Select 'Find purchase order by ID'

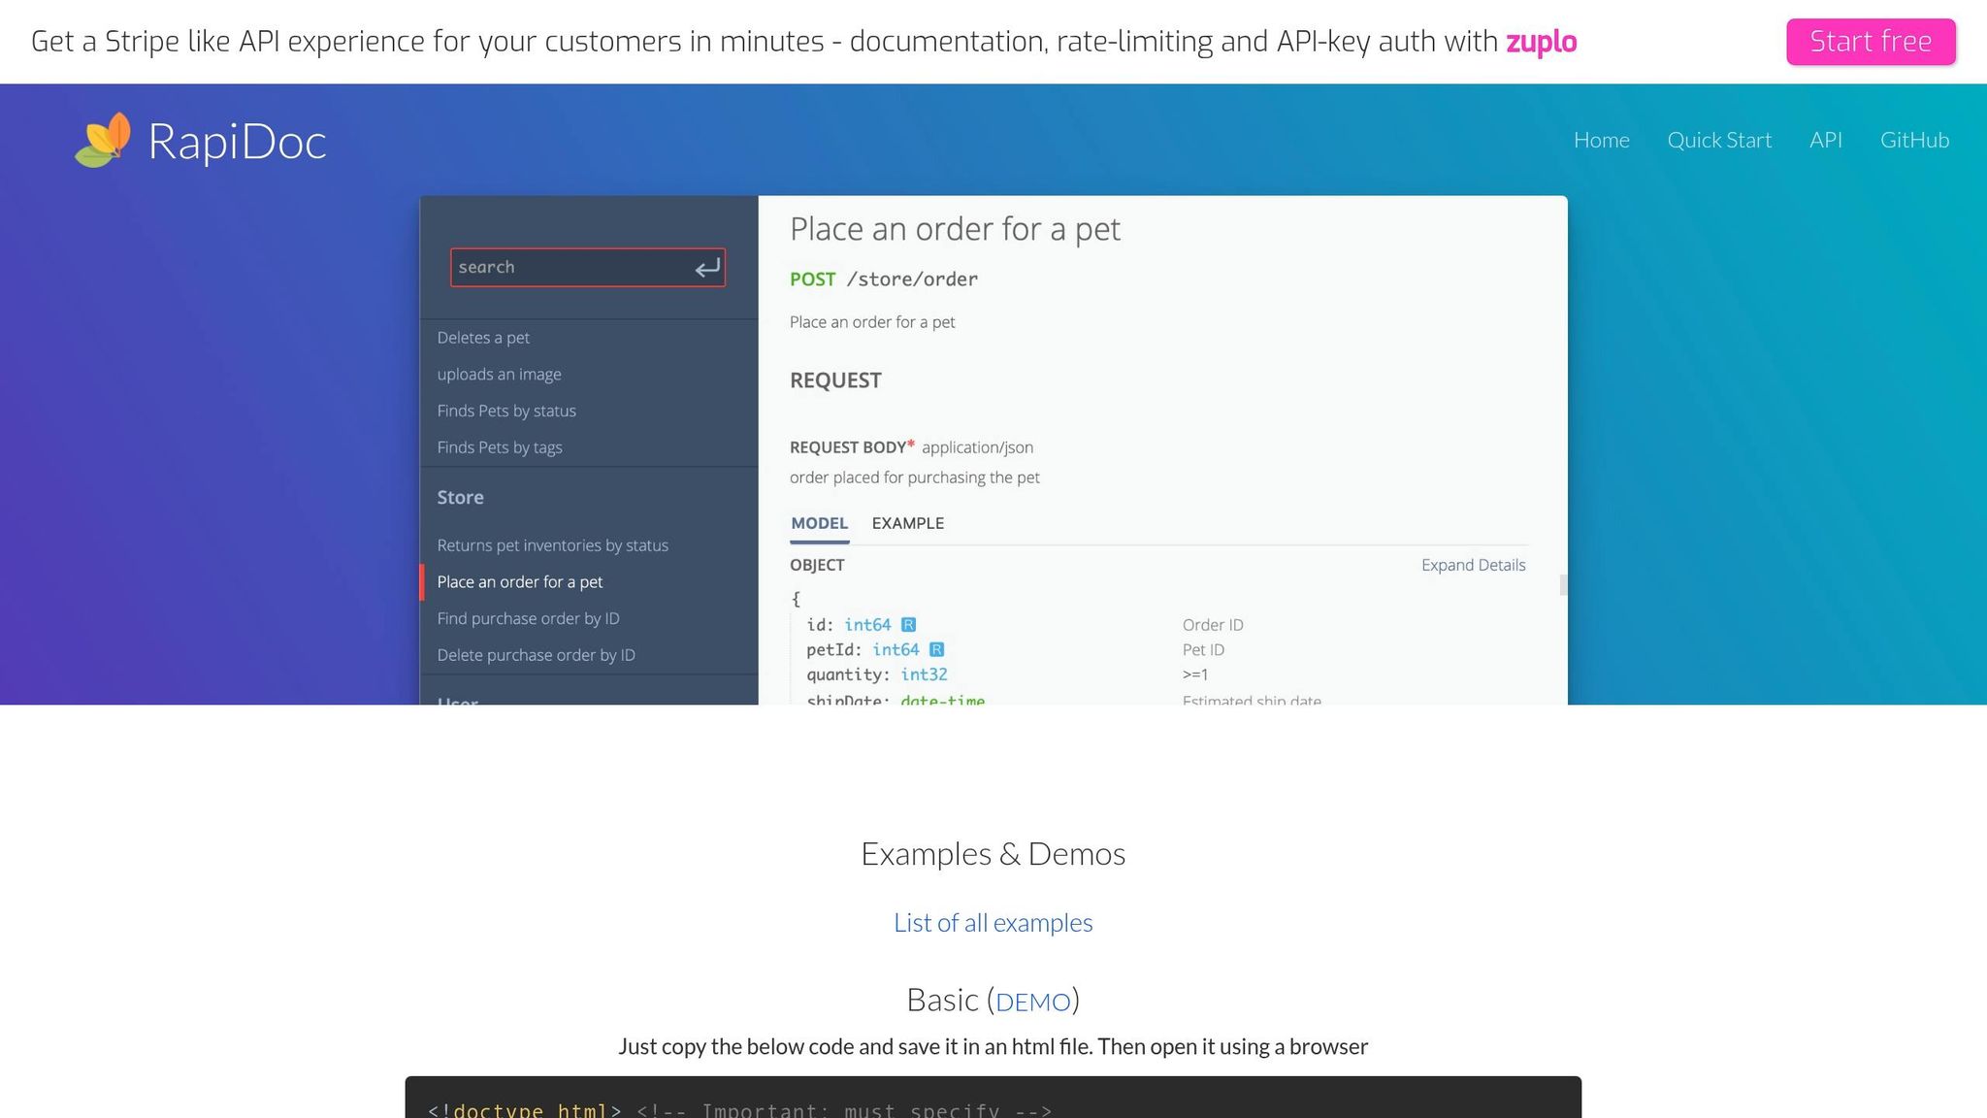point(528,619)
